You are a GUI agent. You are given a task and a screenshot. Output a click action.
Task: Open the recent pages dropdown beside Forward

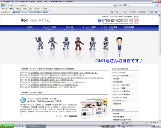tap(8, 5)
